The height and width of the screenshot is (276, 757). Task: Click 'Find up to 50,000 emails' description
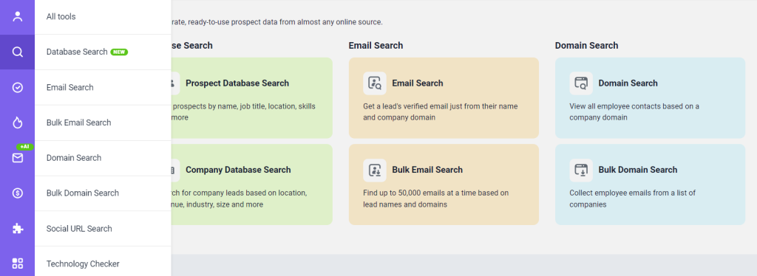(x=435, y=199)
